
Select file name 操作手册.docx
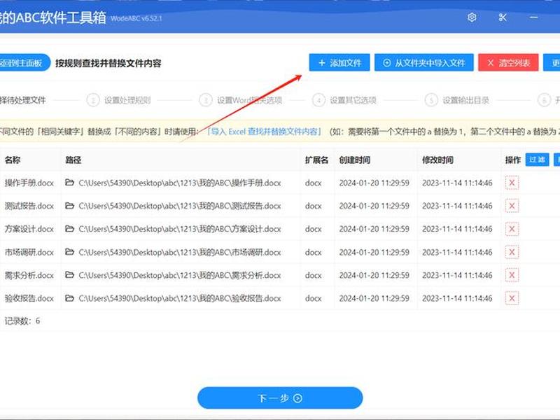[29, 183]
